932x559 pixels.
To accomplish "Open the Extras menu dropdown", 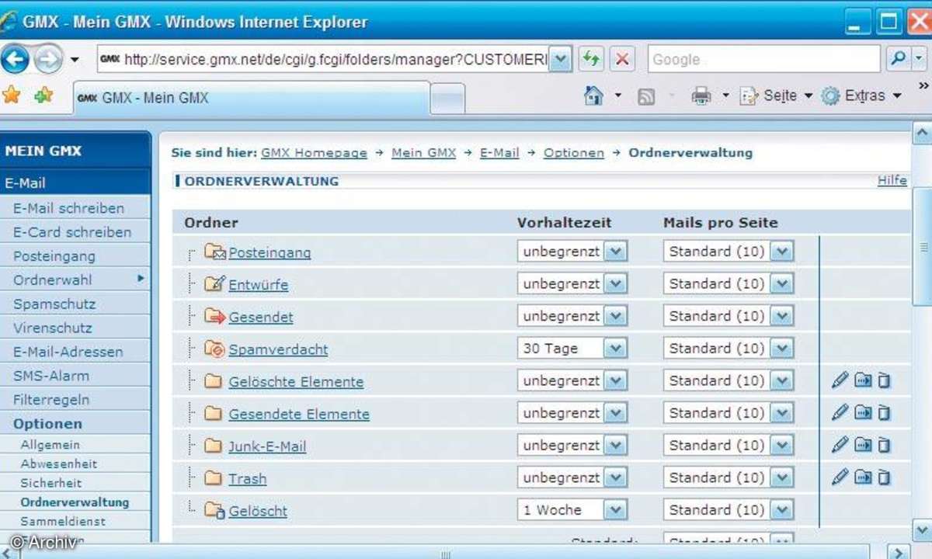I will click(897, 96).
